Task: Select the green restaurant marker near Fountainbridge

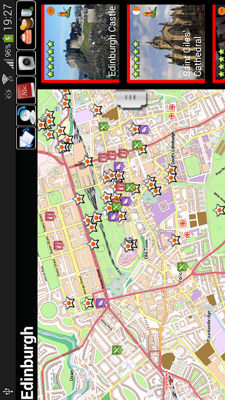Action: pos(182,267)
